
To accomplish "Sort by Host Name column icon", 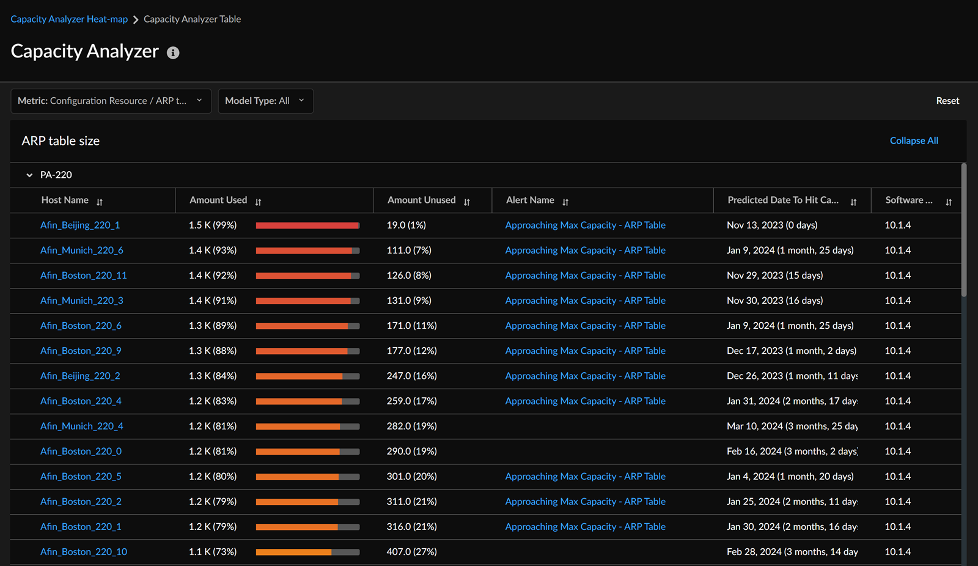I will 100,202.
